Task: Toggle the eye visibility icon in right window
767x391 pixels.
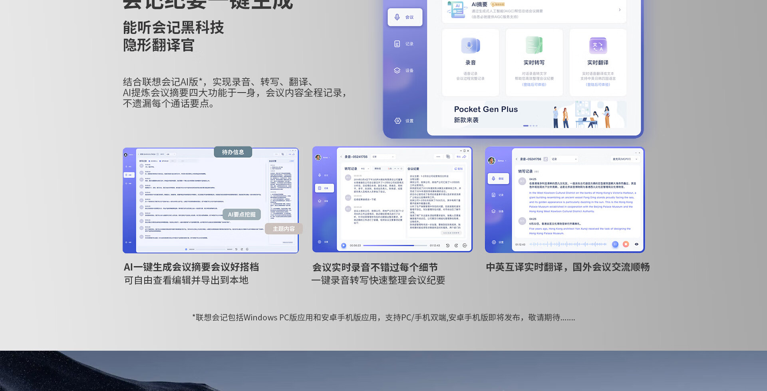Action: (x=637, y=244)
